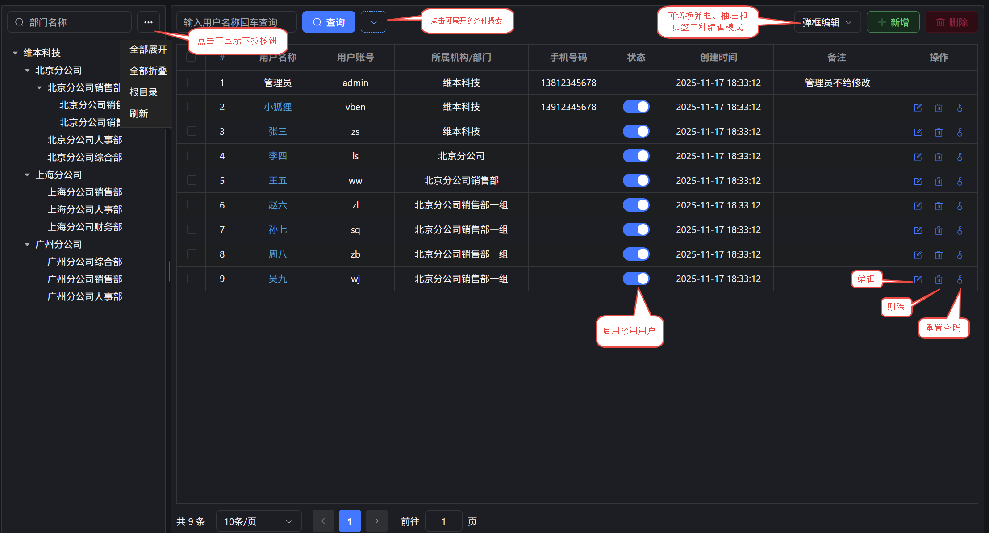Collapse the 上海分公司 tree node

click(27, 175)
